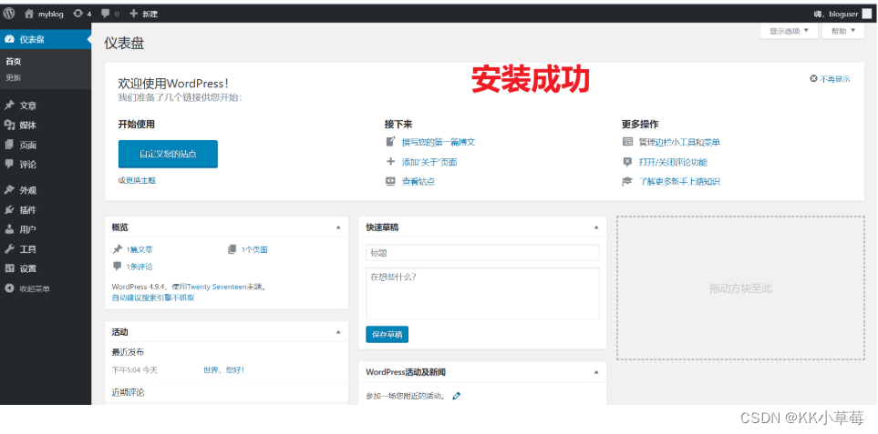Open the comments bubble icon in admin bar
The image size is (878, 434).
tap(105, 14)
